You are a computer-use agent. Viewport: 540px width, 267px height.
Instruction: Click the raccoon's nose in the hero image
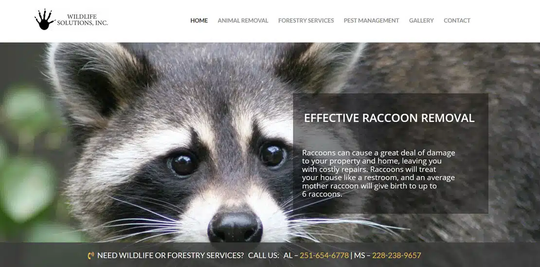tap(235, 227)
